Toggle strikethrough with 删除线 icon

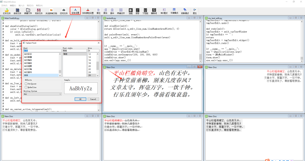coord(154,11)
